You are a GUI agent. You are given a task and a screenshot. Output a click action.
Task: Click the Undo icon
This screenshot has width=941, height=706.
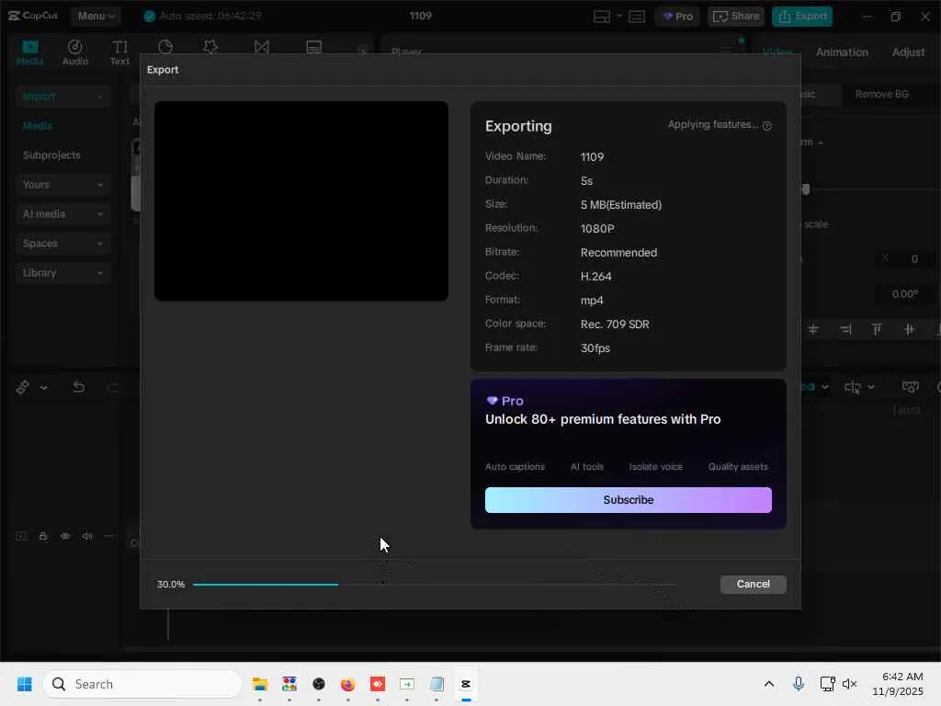(79, 387)
